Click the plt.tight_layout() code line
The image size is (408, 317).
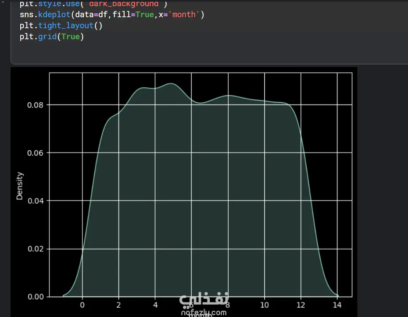[x=61, y=26]
